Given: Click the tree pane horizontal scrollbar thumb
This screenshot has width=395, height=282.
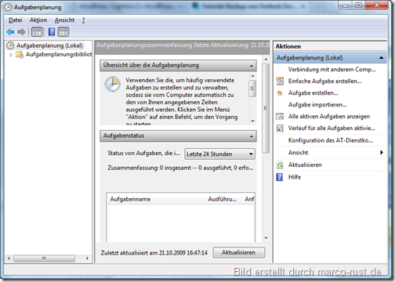Looking at the screenshot, I should tap(44, 258).
